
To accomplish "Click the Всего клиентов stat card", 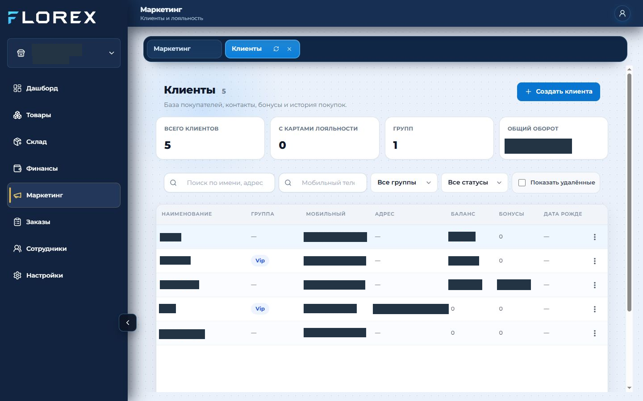I will (x=210, y=138).
